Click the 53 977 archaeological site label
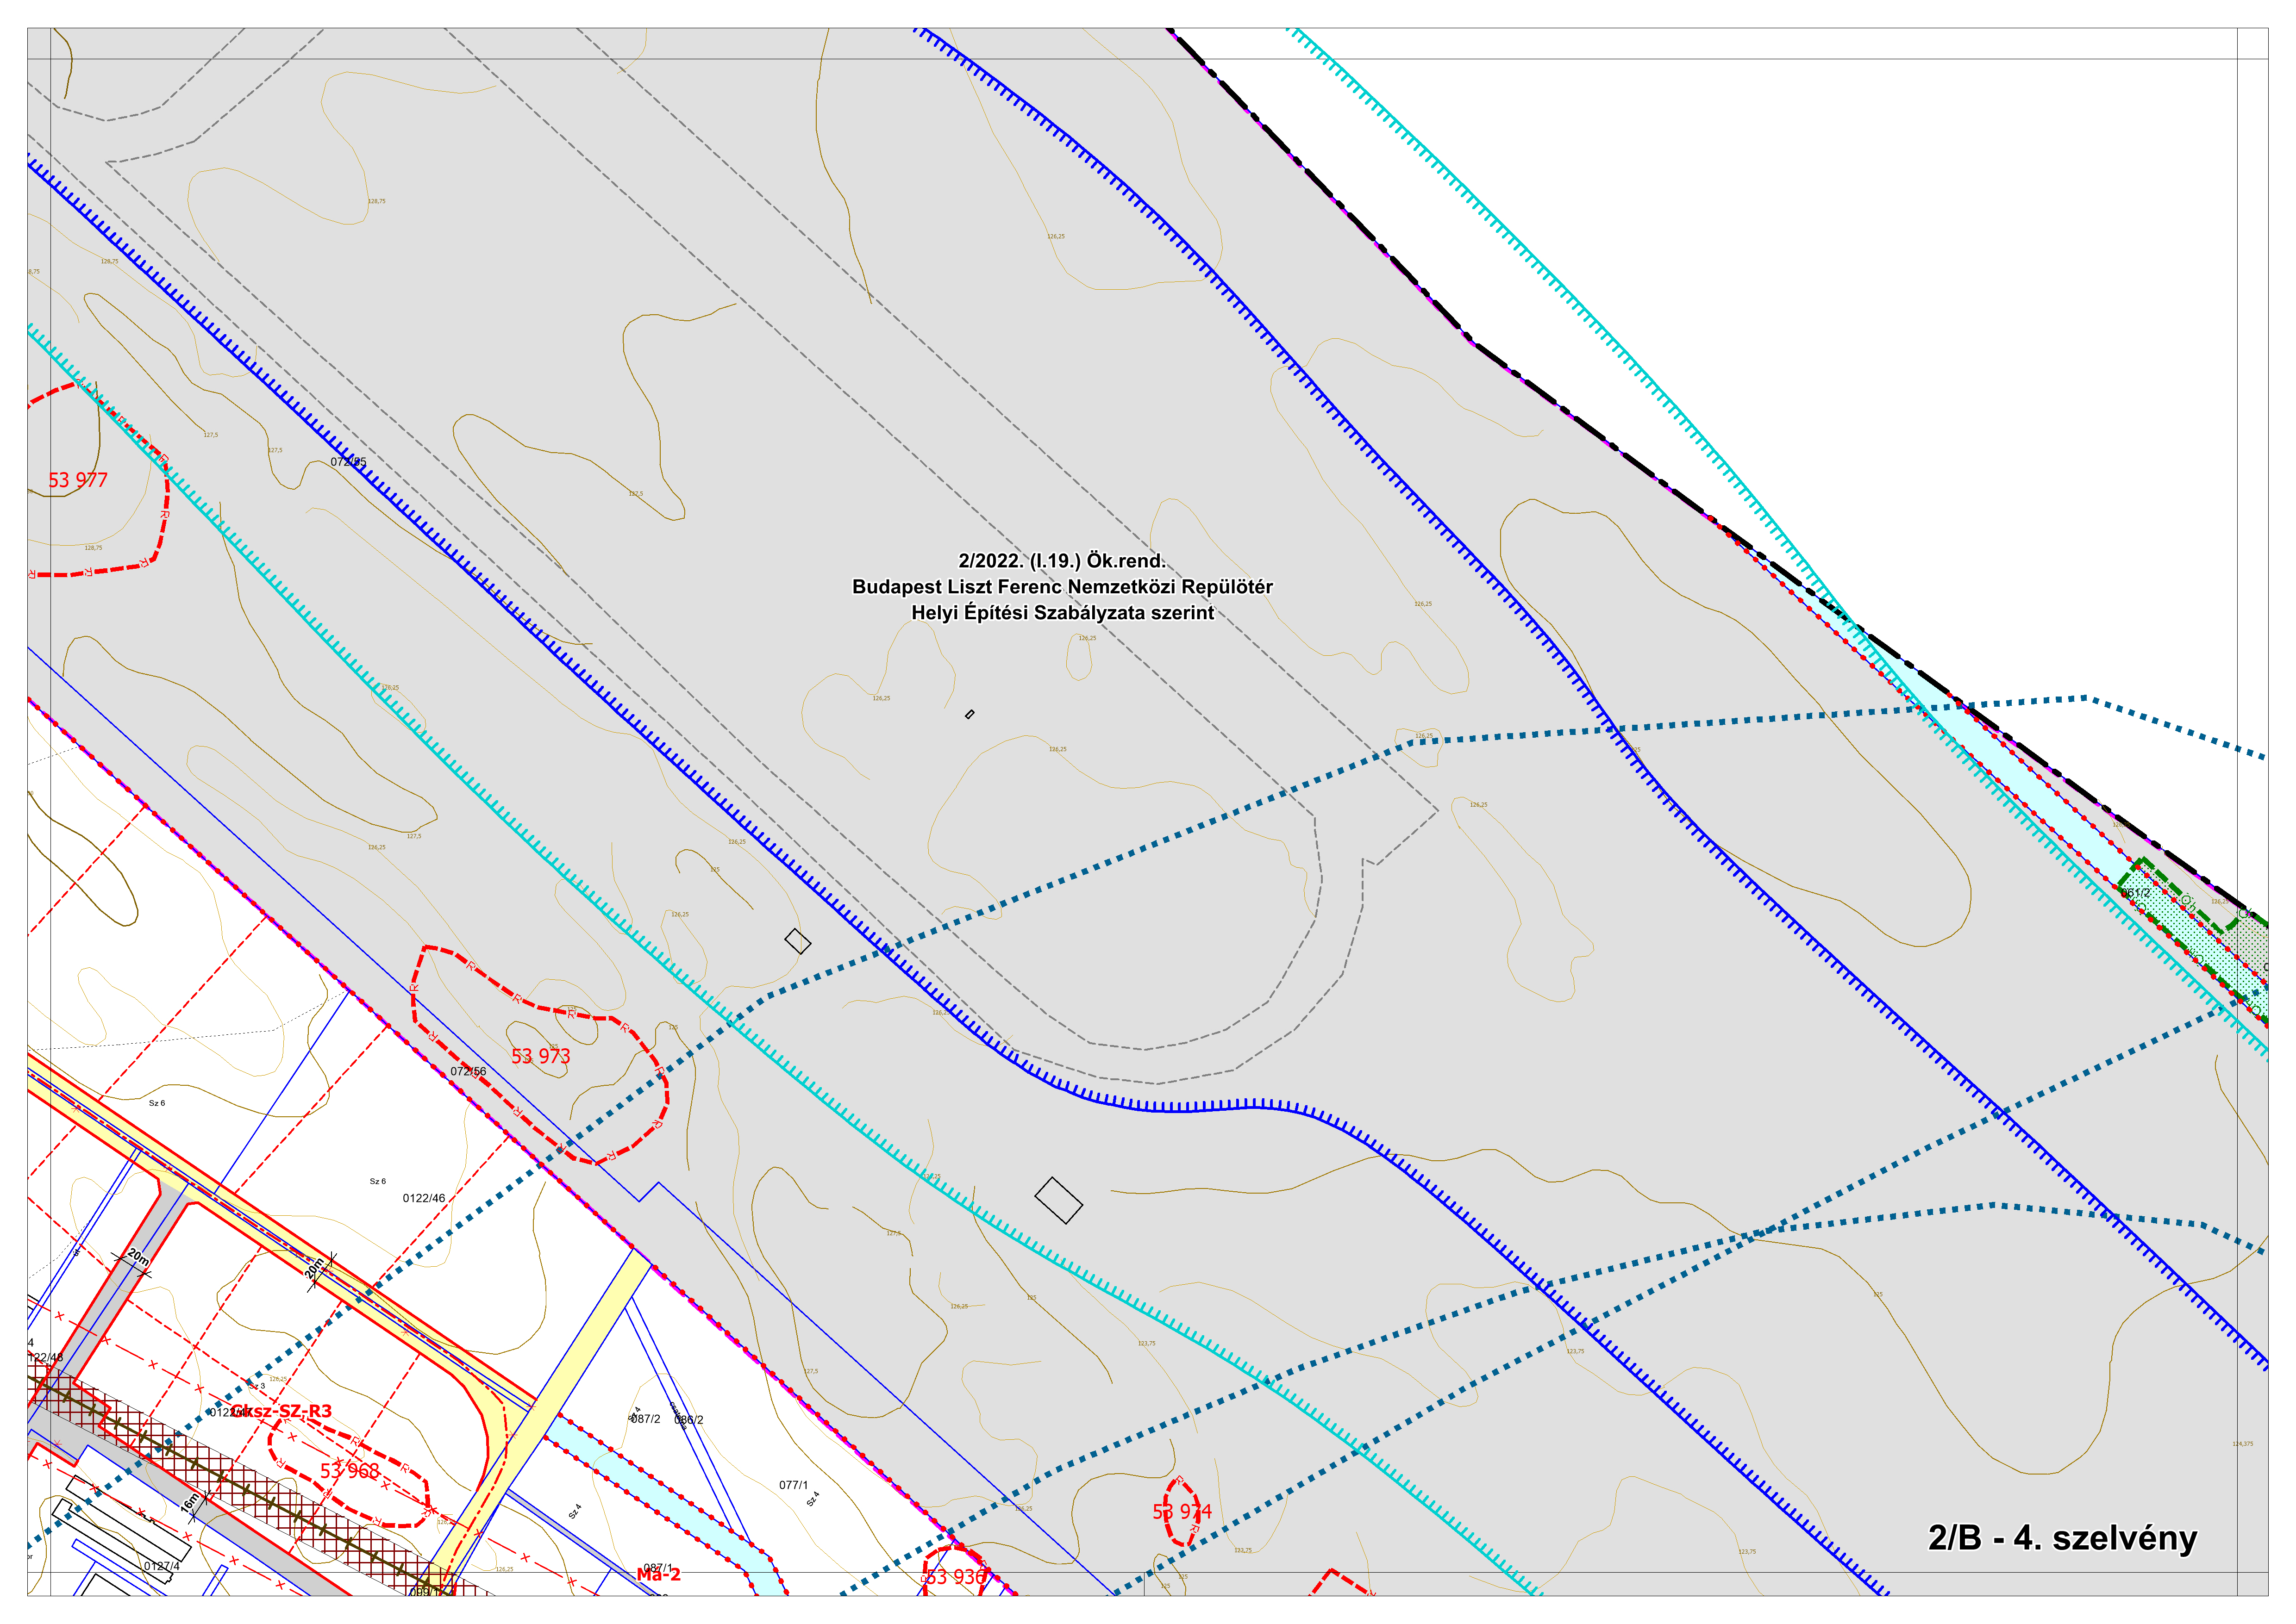This screenshot has height=1624, width=2296. (x=78, y=481)
